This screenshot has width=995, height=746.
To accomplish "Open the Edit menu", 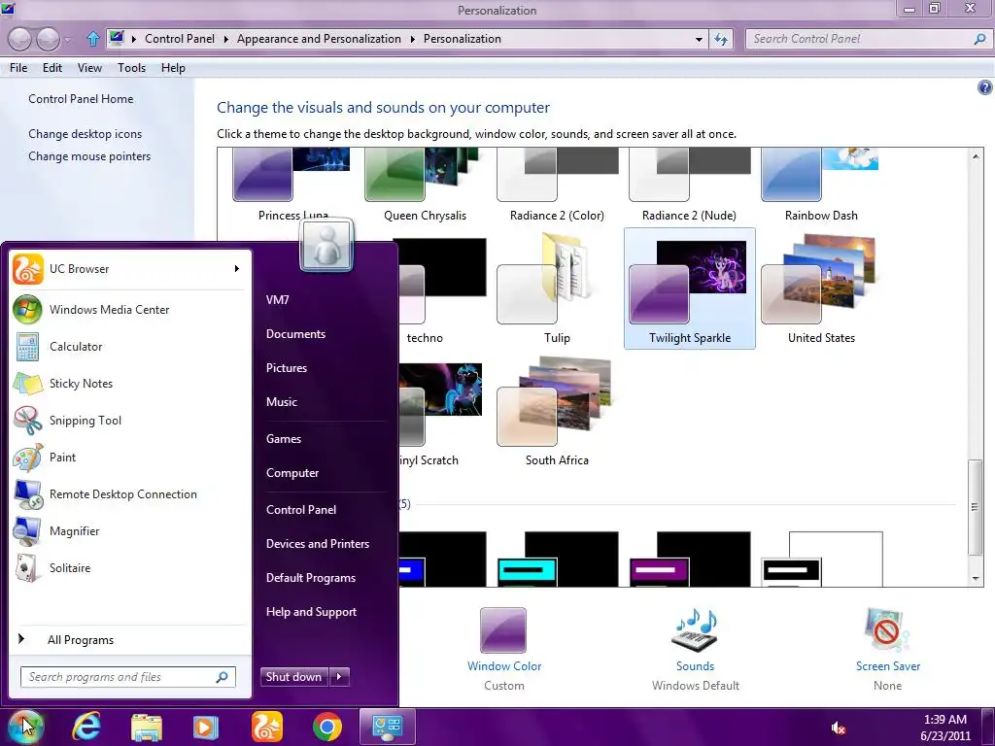I will click(x=52, y=68).
